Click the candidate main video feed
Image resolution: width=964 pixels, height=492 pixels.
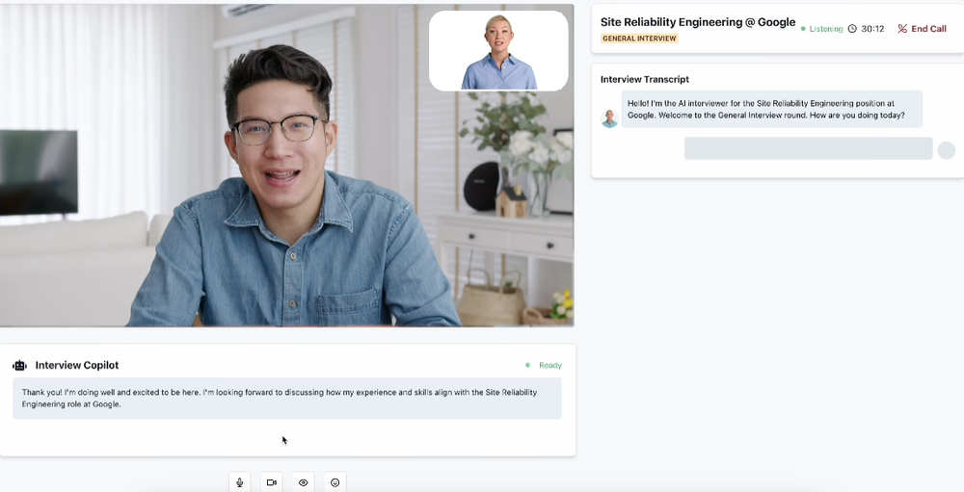287,166
